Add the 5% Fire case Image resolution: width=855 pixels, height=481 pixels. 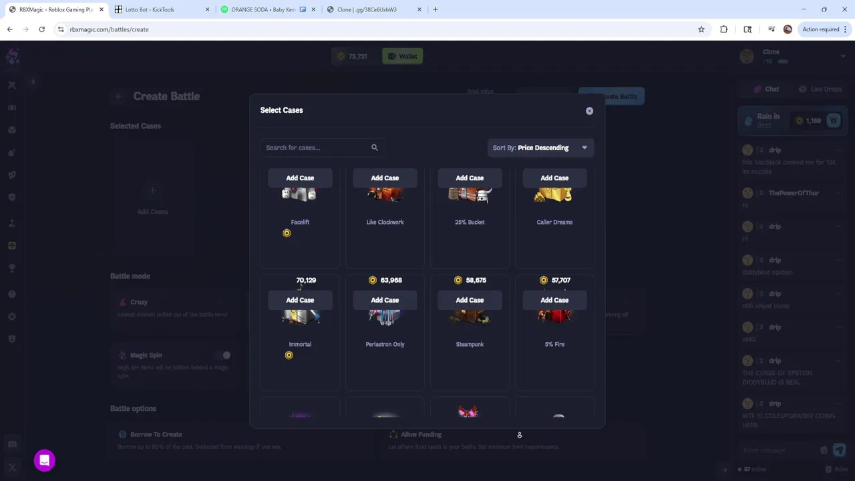click(x=554, y=300)
